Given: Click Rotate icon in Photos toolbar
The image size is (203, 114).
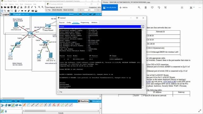Looking at the screenshot, I should click(159, 8).
